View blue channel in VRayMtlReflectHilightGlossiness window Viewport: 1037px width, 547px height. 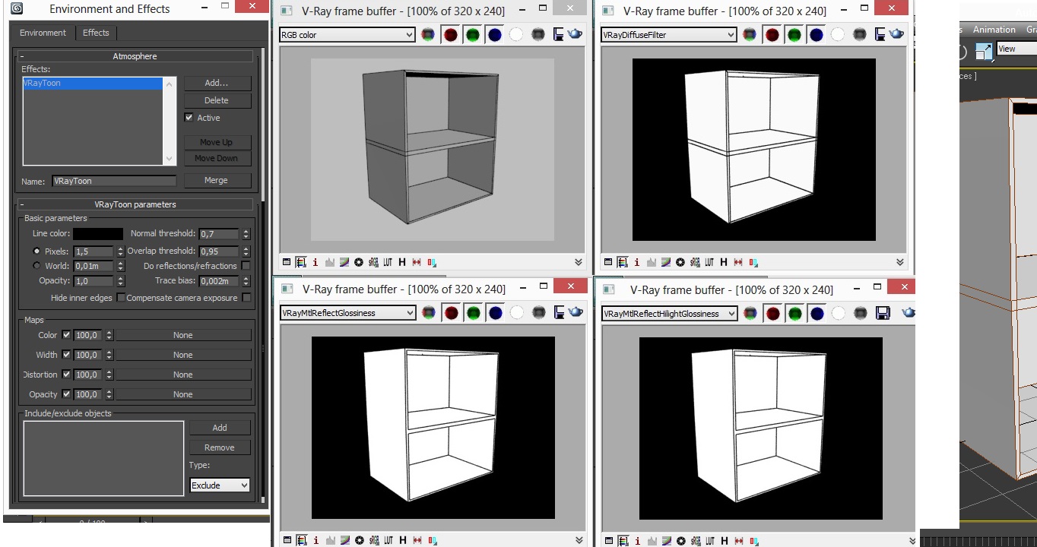[817, 313]
